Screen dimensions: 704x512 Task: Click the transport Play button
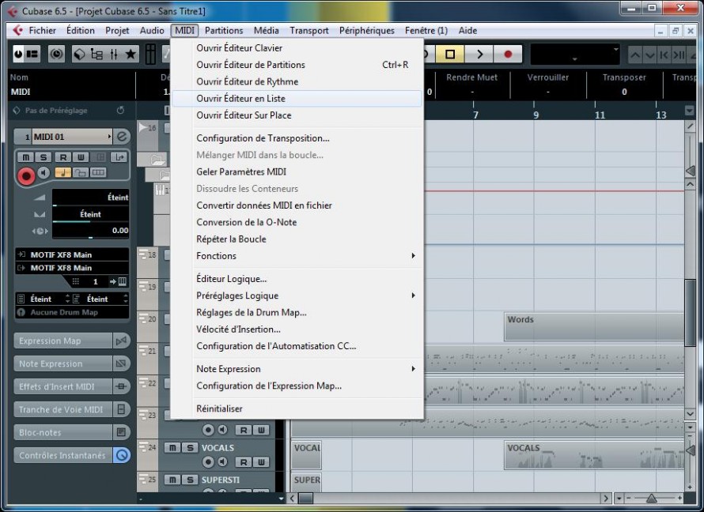click(479, 55)
